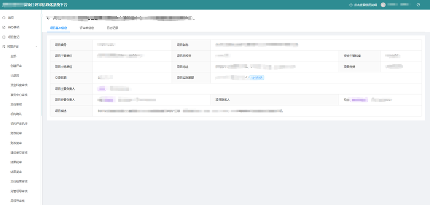
Task: Click the 项目登记 icon in sidebar
Action: (4, 37)
